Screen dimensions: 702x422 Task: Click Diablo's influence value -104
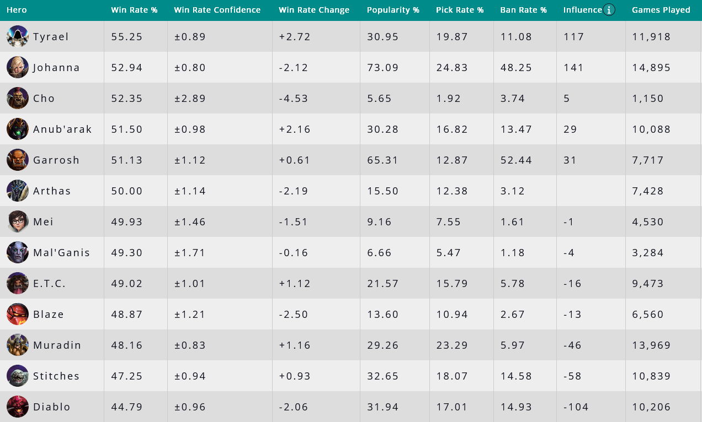click(x=576, y=407)
